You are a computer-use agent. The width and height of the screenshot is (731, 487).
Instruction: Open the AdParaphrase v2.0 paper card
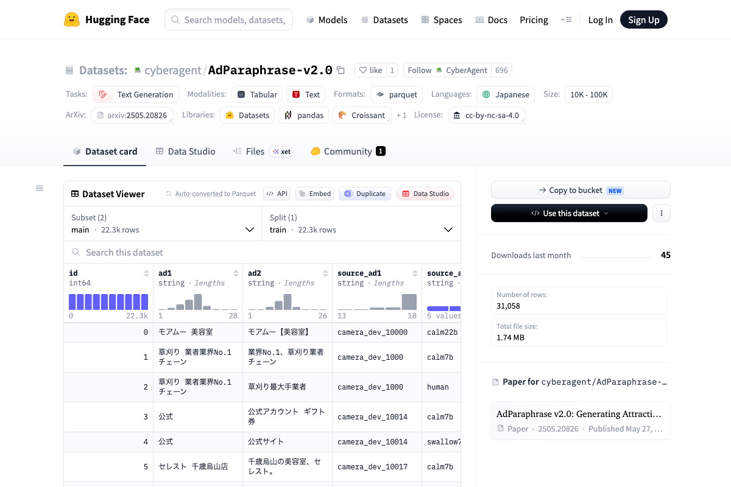(x=581, y=420)
